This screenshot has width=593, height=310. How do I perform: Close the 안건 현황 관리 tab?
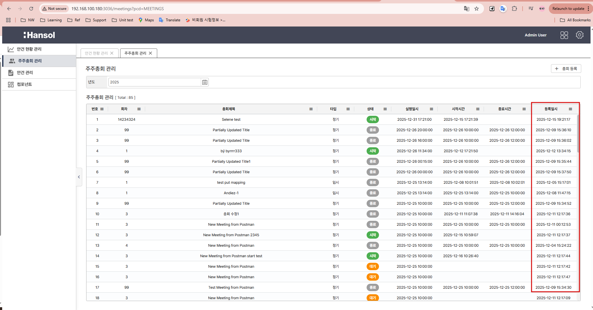click(x=112, y=53)
